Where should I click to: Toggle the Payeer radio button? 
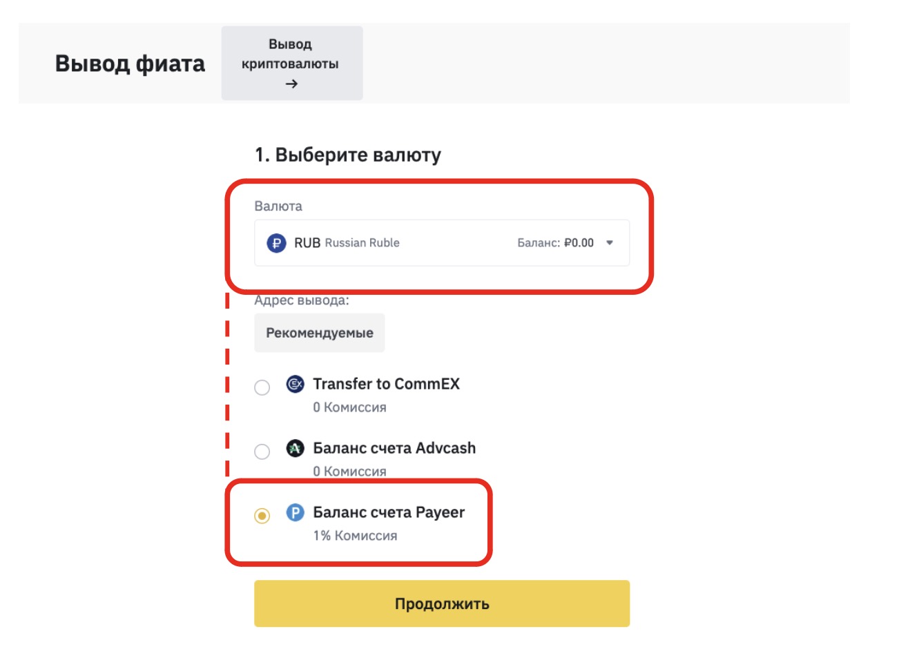click(262, 516)
